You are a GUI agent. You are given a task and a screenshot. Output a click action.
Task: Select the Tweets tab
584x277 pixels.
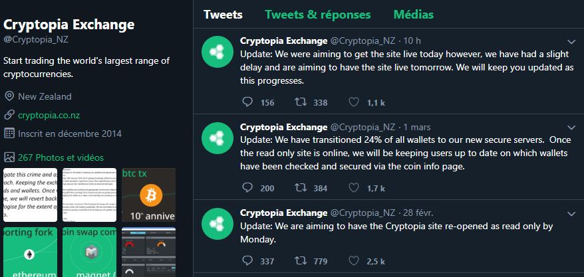coord(223,14)
